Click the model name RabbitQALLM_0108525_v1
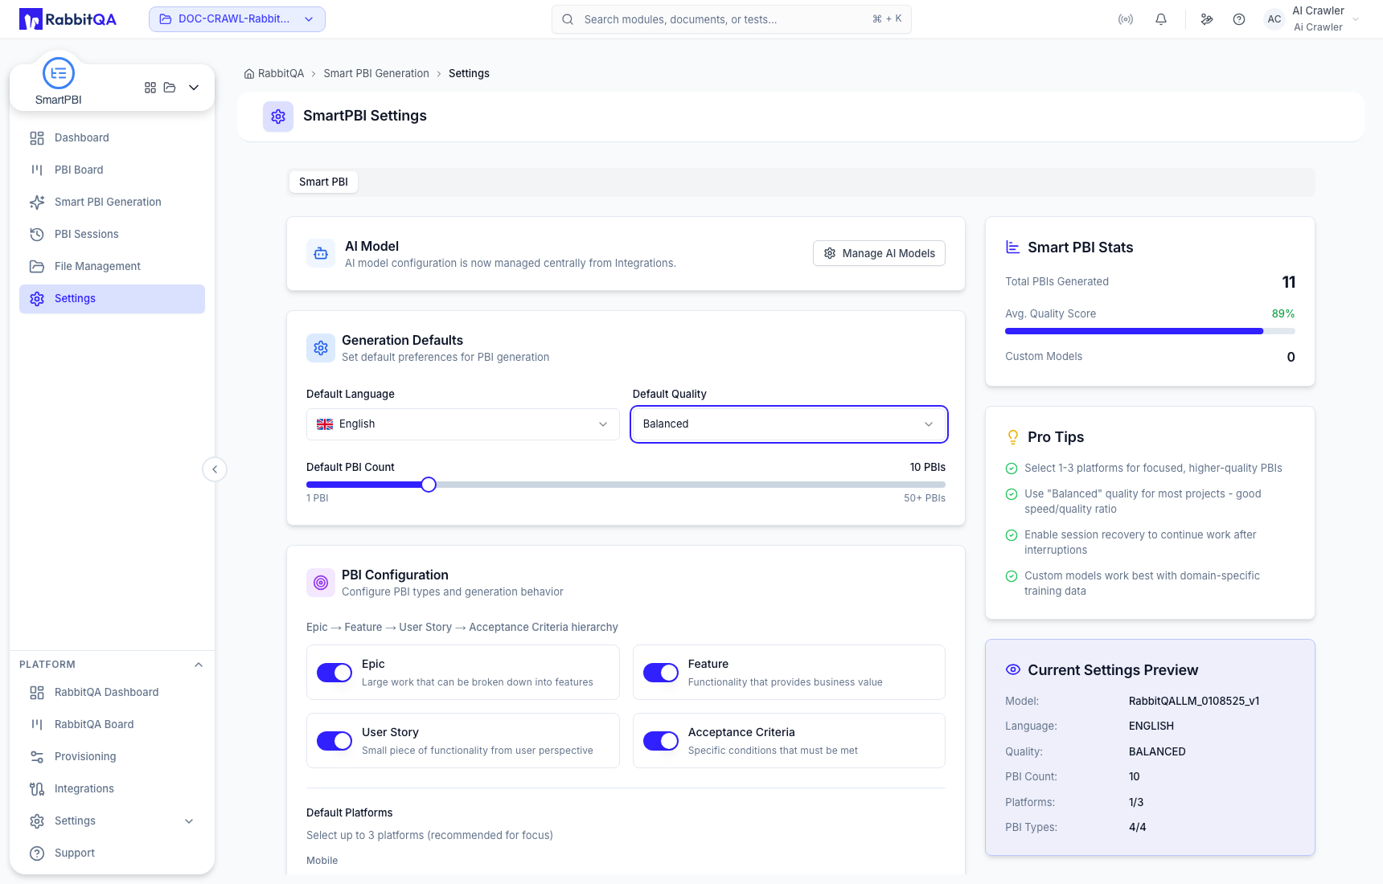The width and height of the screenshot is (1383, 884). click(x=1194, y=702)
